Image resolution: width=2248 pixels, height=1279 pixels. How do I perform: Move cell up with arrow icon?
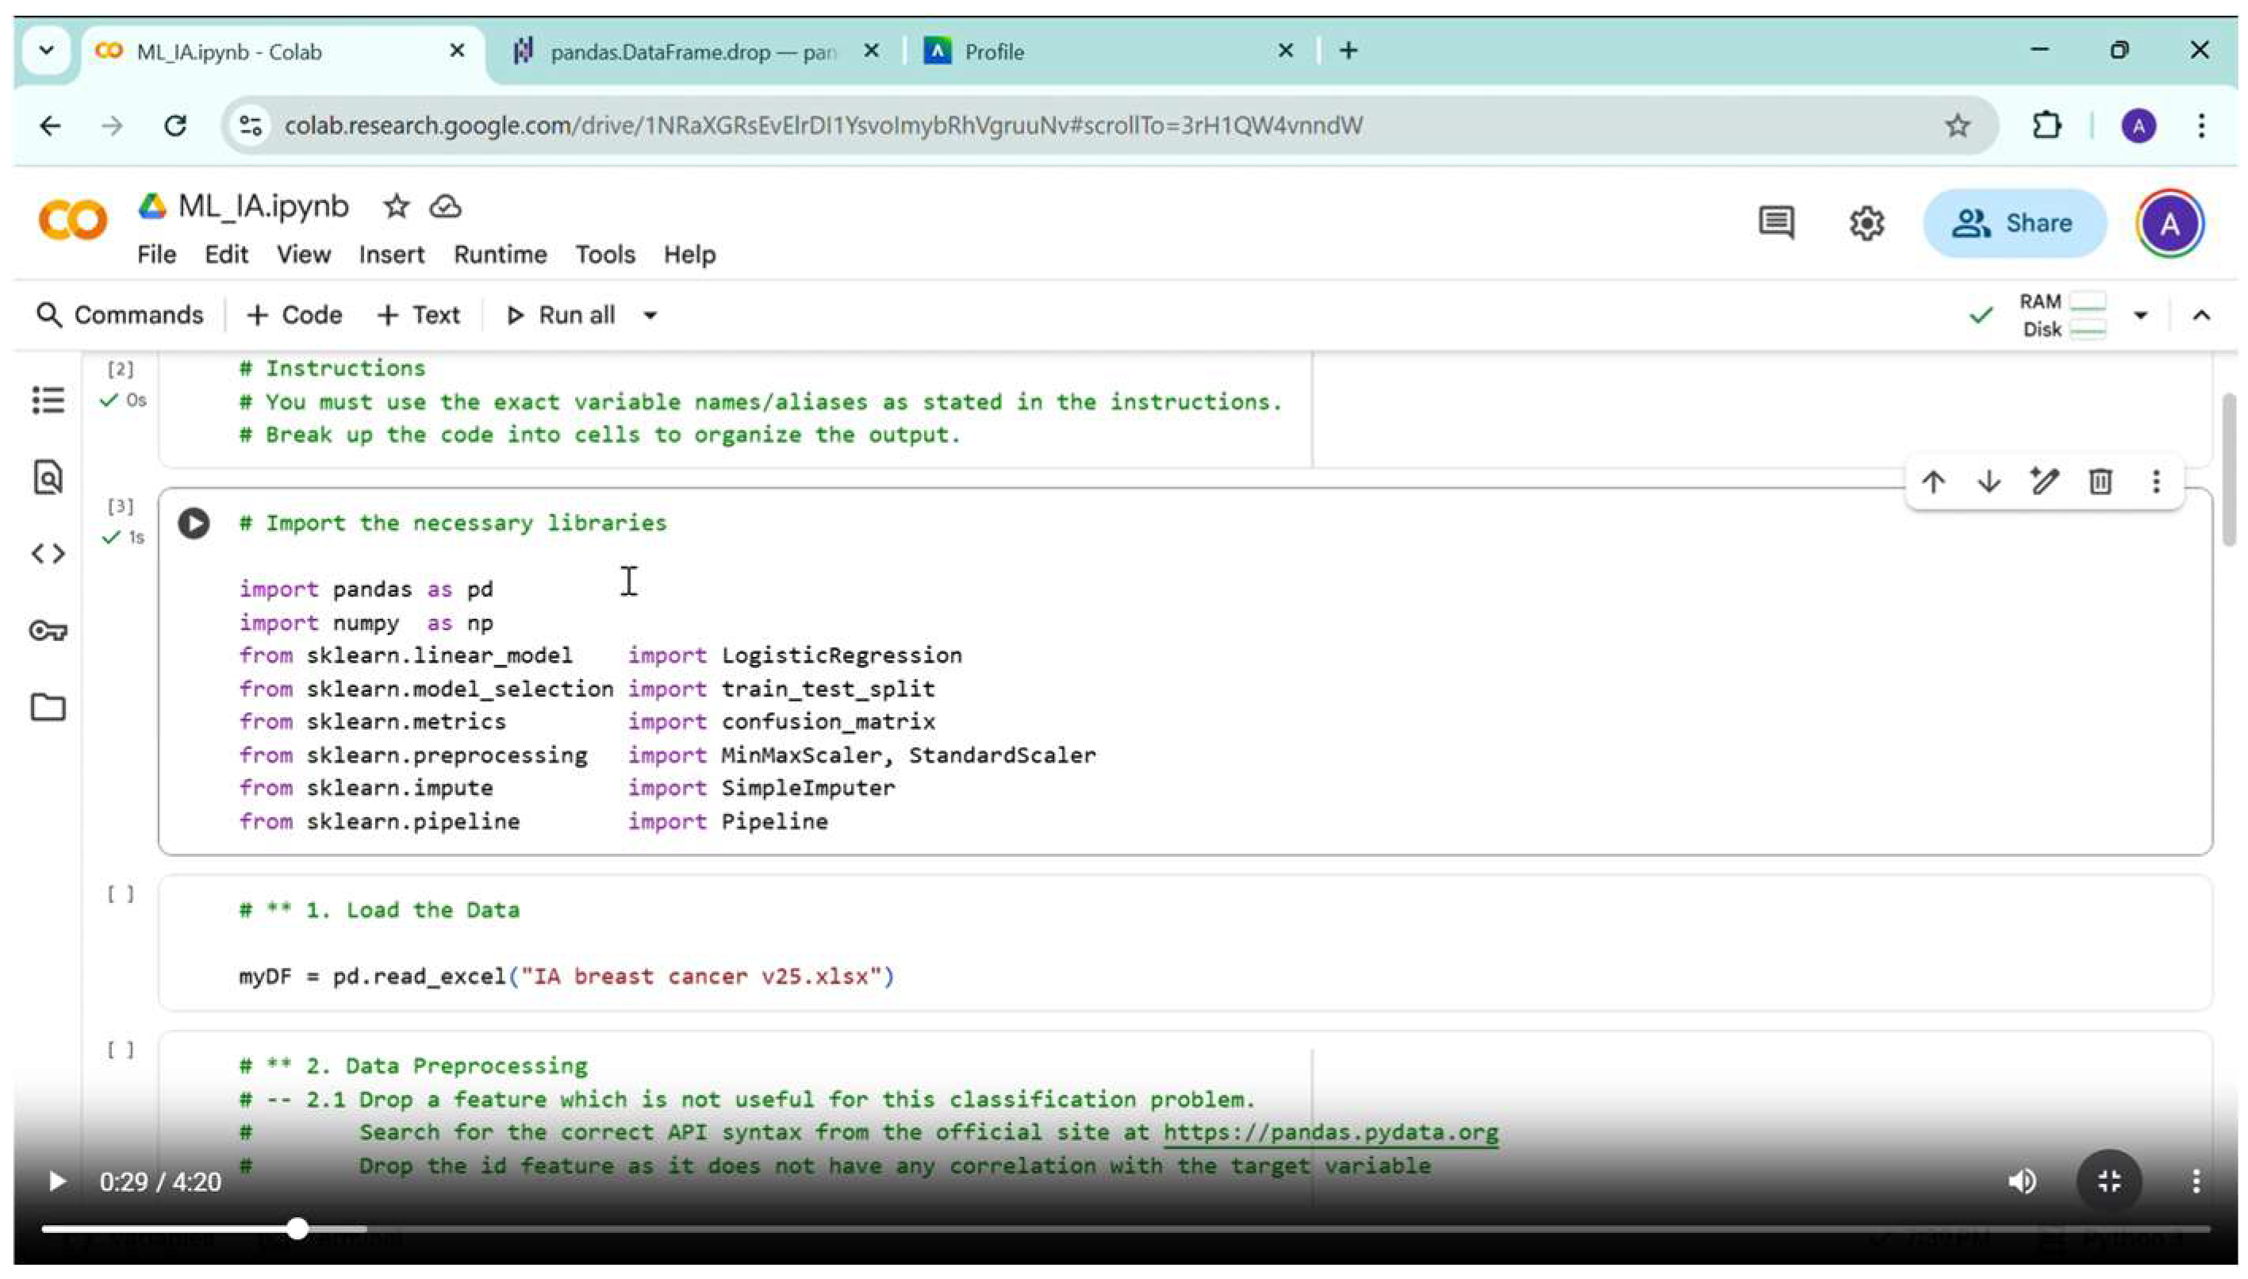coord(1933,482)
